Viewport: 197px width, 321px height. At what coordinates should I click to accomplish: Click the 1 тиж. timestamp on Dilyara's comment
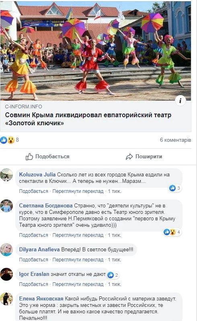115,260
